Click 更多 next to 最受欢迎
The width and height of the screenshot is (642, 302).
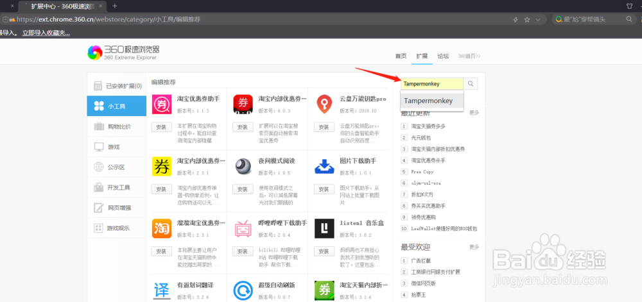474,247
